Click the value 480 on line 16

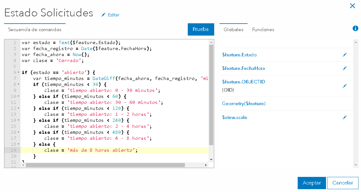[x=117, y=132]
